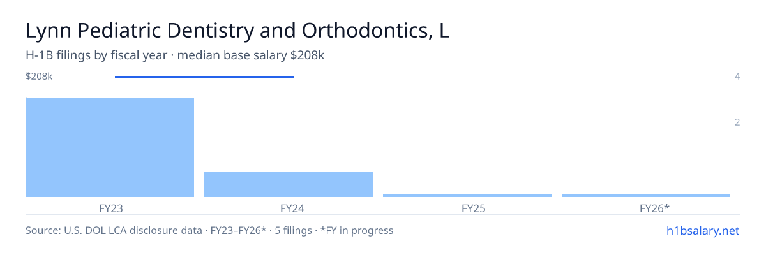This screenshot has width=766, height=255.
Task: Select the FY24 axis label
Action: (x=292, y=208)
